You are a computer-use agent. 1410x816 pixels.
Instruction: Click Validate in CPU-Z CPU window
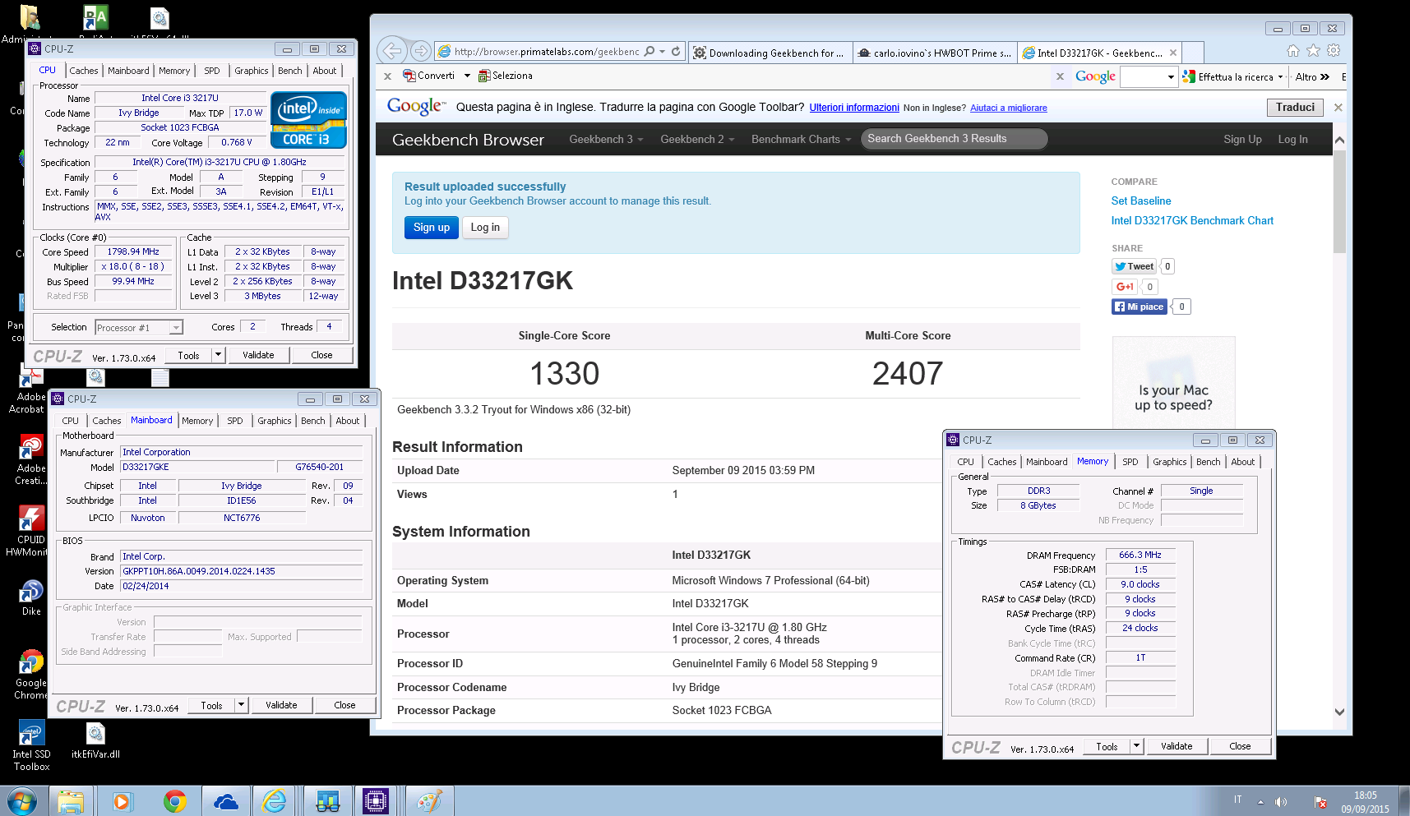(x=258, y=355)
